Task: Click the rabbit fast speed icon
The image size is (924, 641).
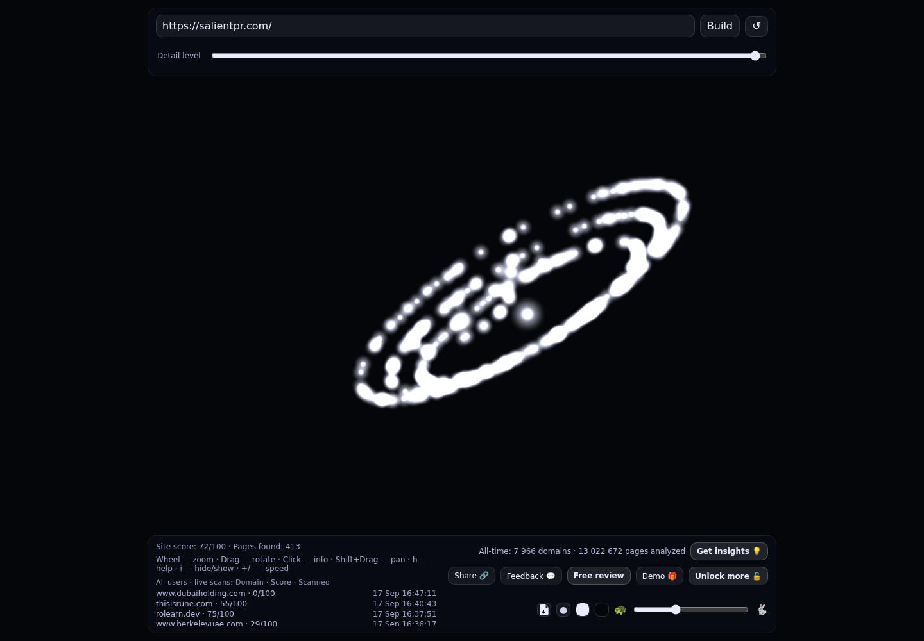Action: pos(762,610)
